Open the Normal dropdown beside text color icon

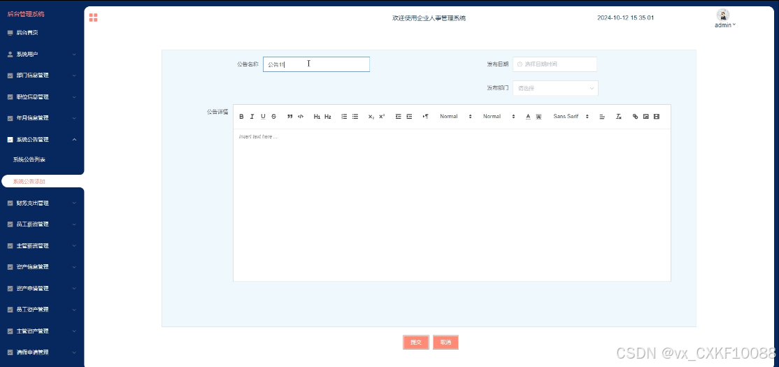[499, 117]
